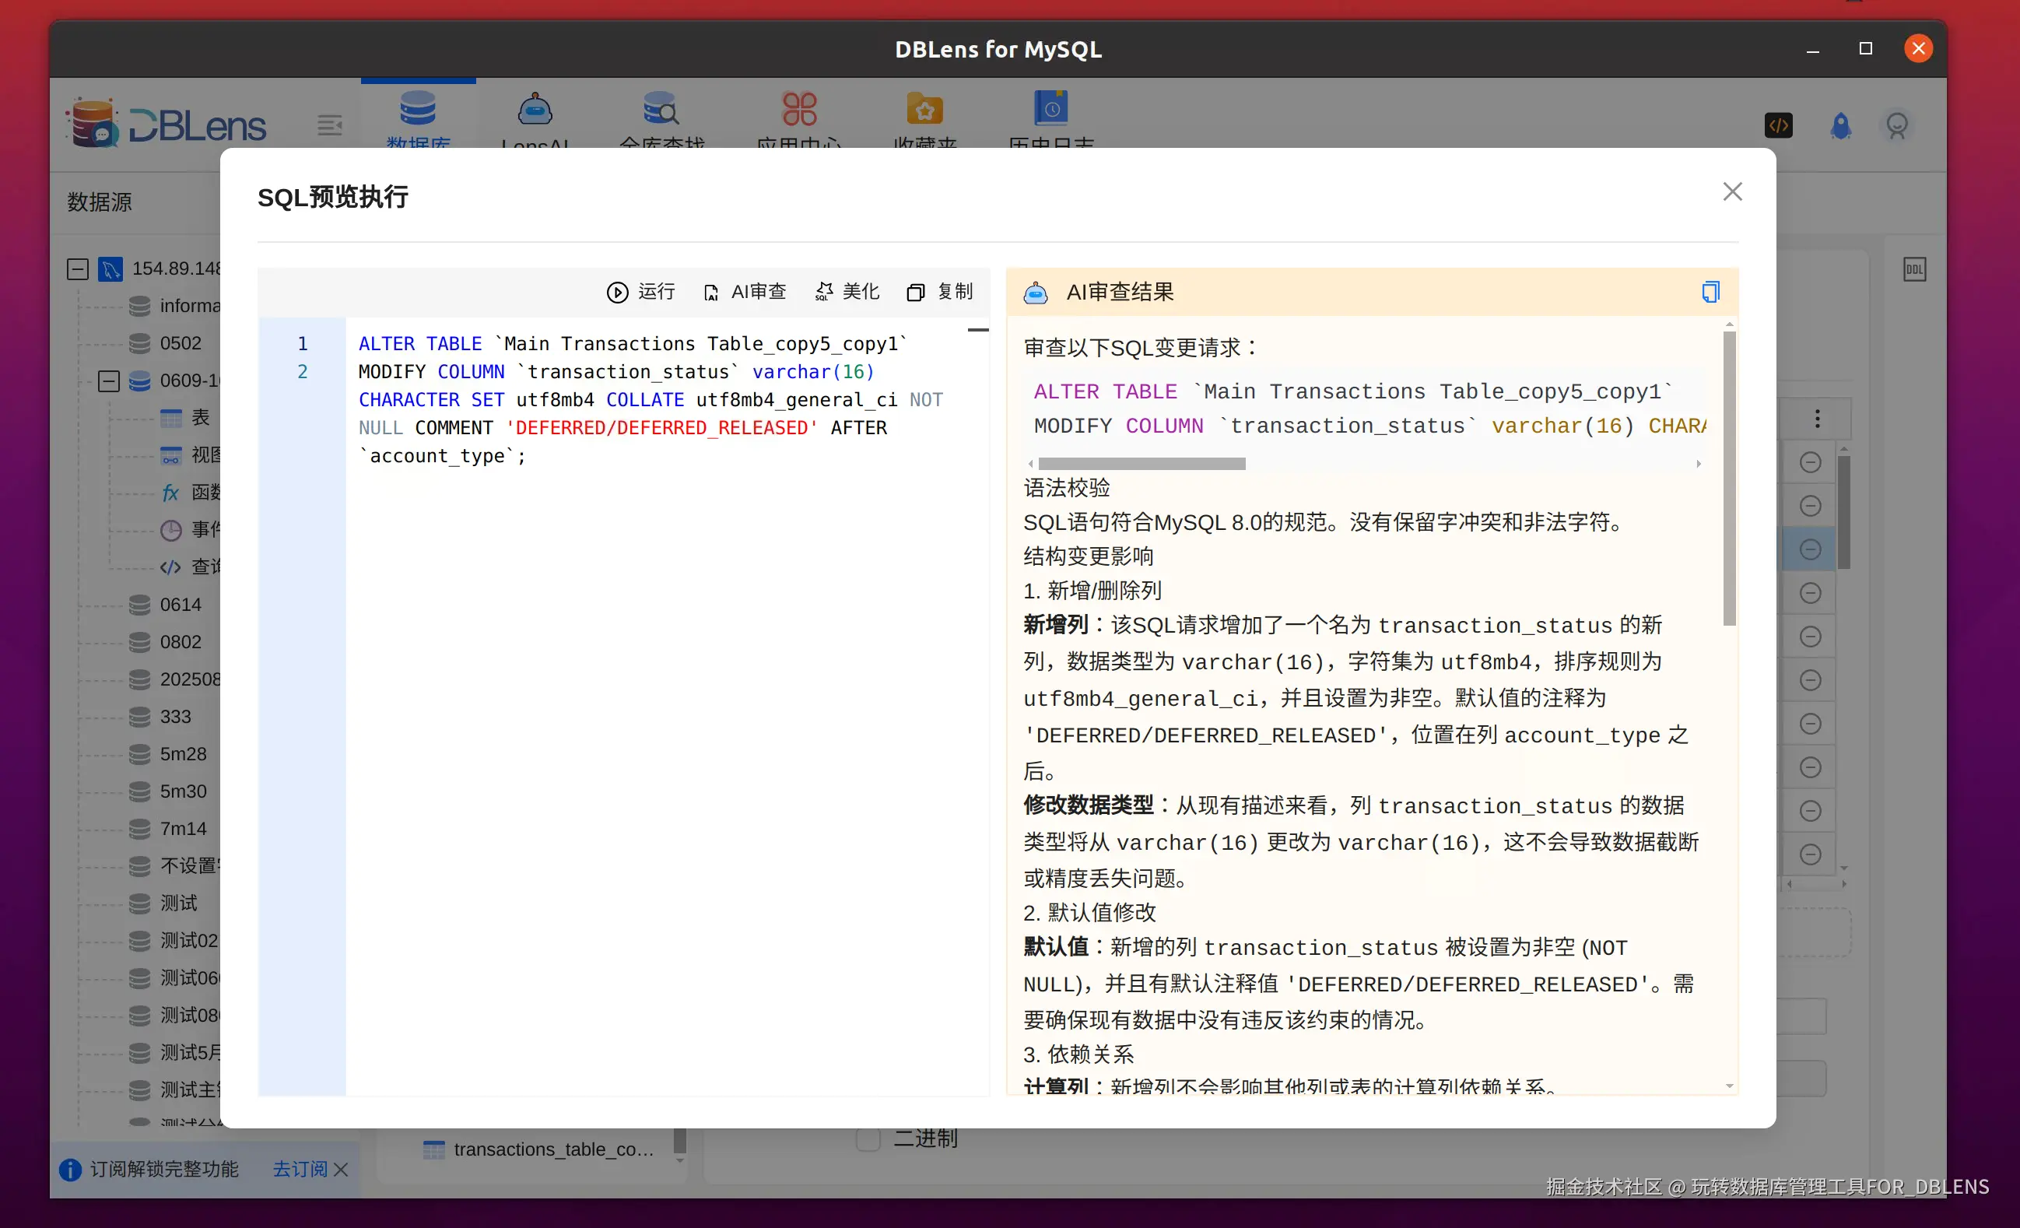Select the 202508 database
Screen dimensions: 2020x1228
pyautogui.click(x=190, y=679)
